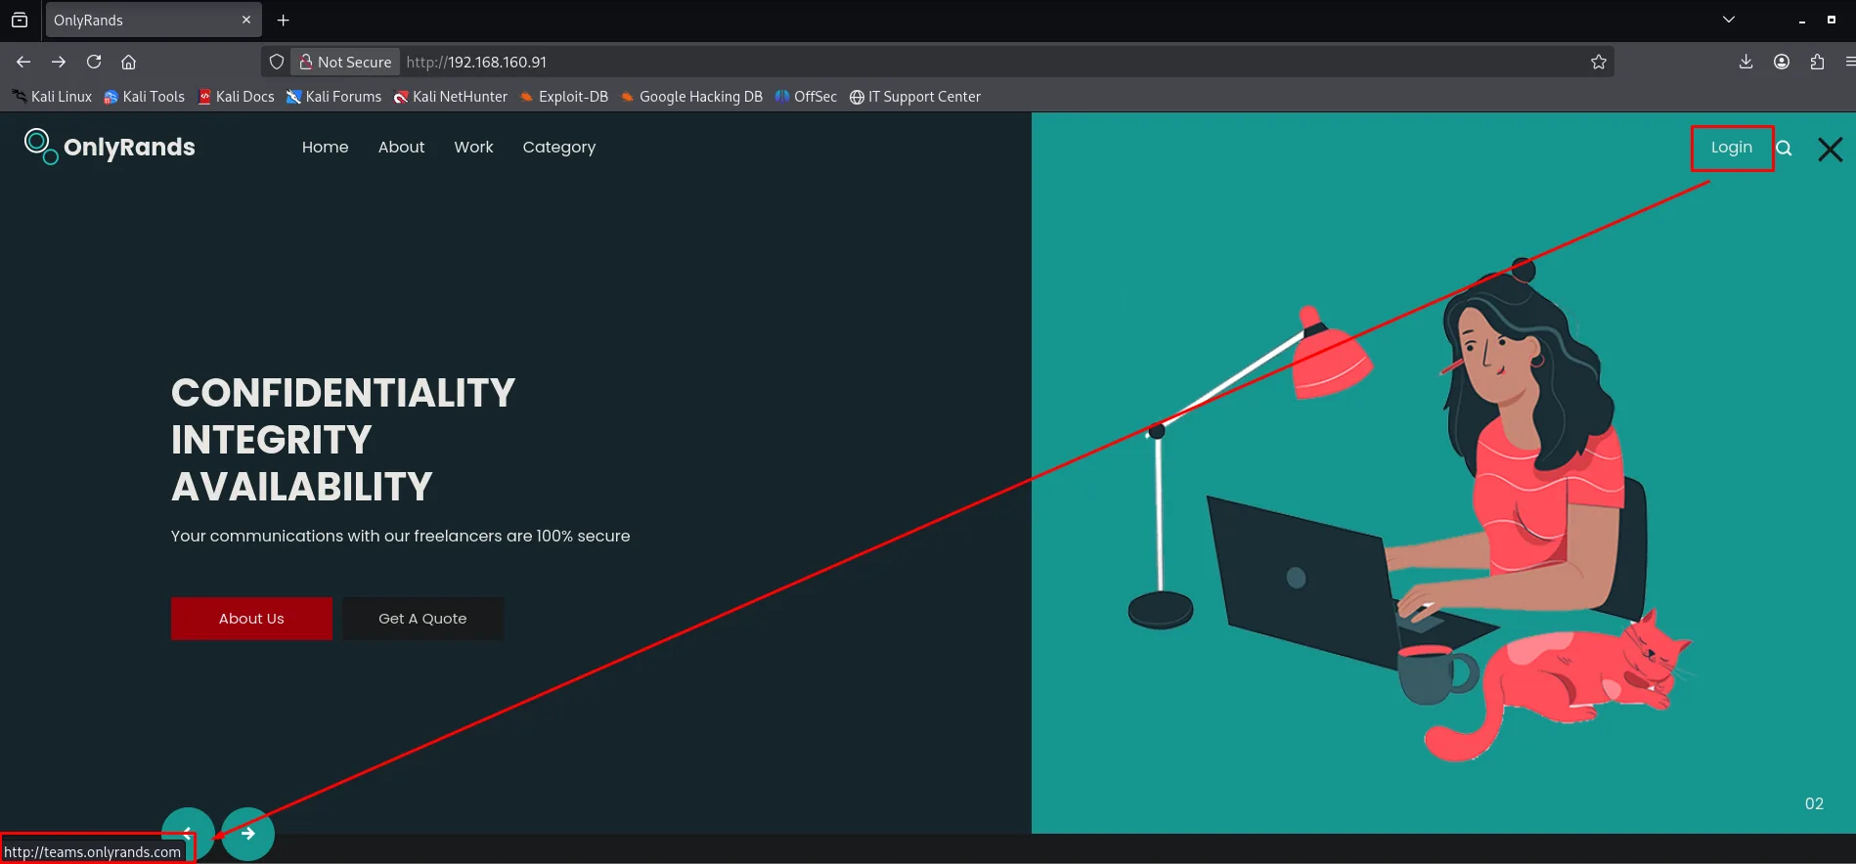Go to the next slide with the right arrow
This screenshot has height=864, width=1856.
[x=248, y=833]
